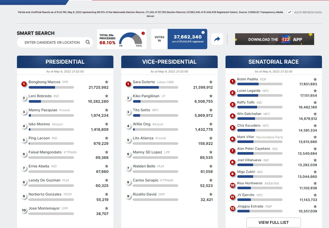Star Lito Atienza as favorite

211,138
